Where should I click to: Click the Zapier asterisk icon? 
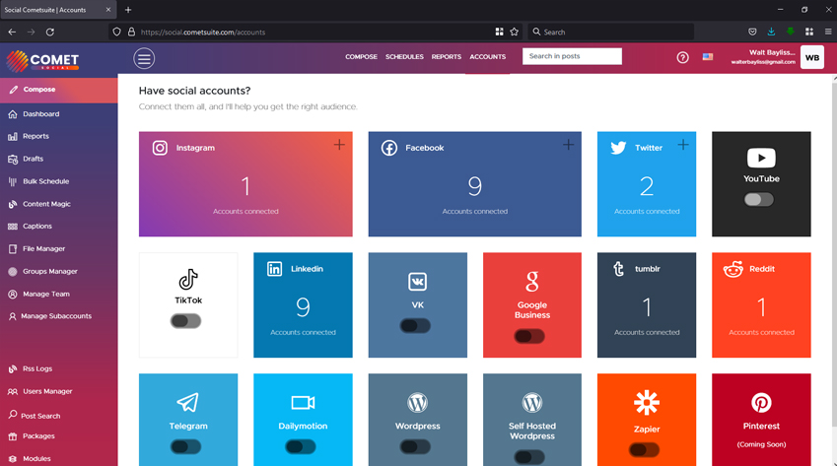tap(647, 403)
